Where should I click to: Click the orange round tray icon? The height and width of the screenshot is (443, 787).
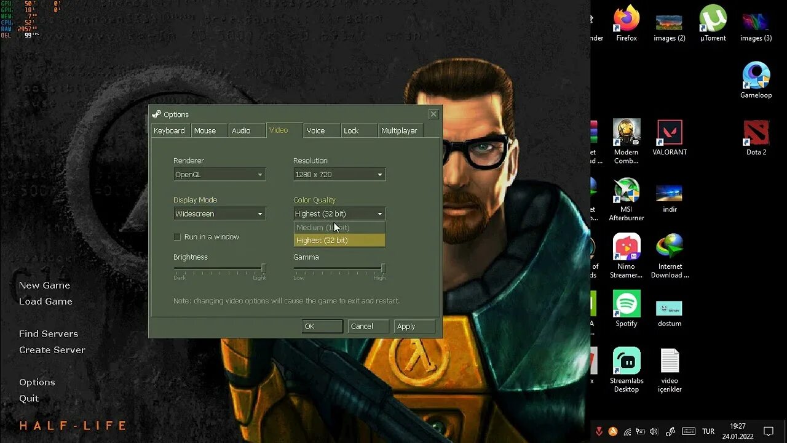[613, 431]
